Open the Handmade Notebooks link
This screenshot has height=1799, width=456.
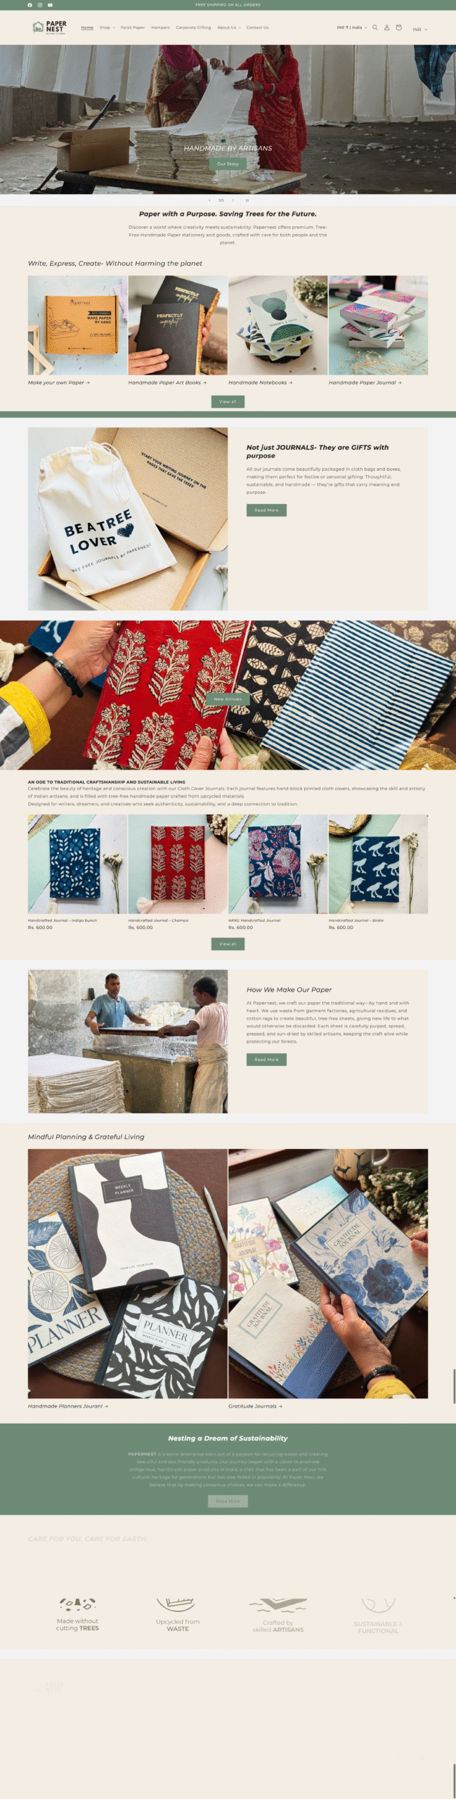tap(260, 383)
